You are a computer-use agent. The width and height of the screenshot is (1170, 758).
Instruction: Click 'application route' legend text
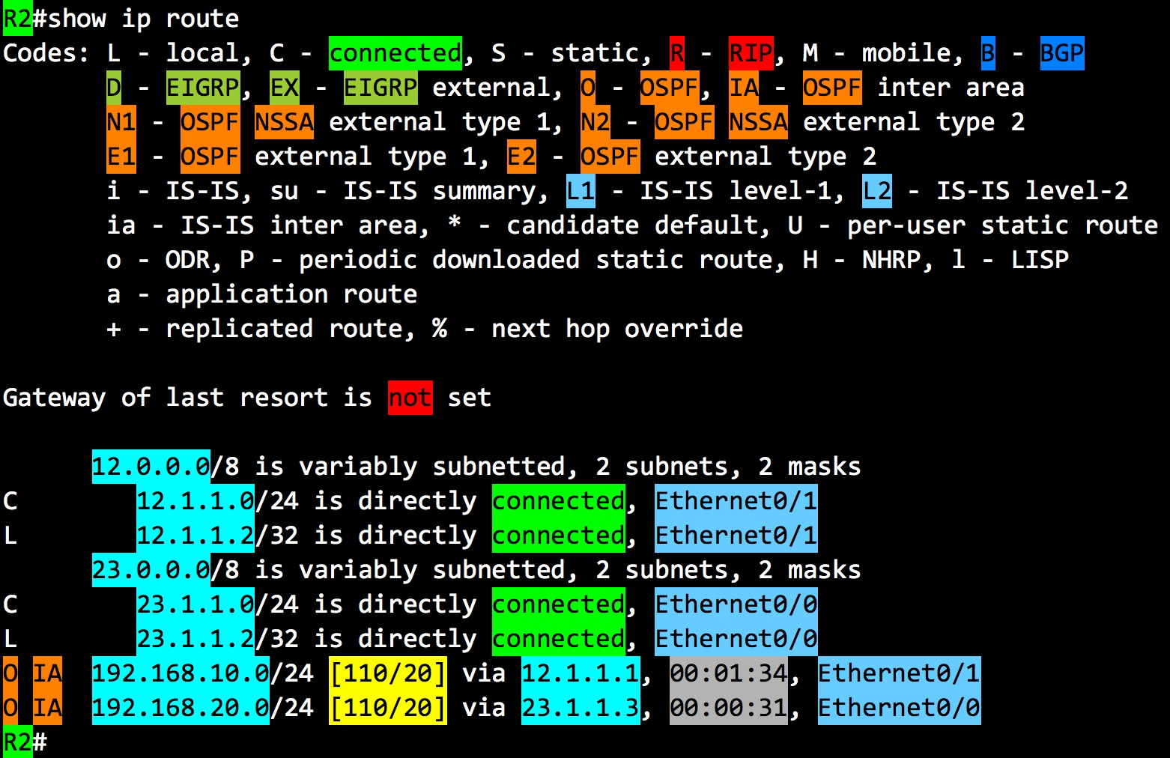[x=291, y=294]
